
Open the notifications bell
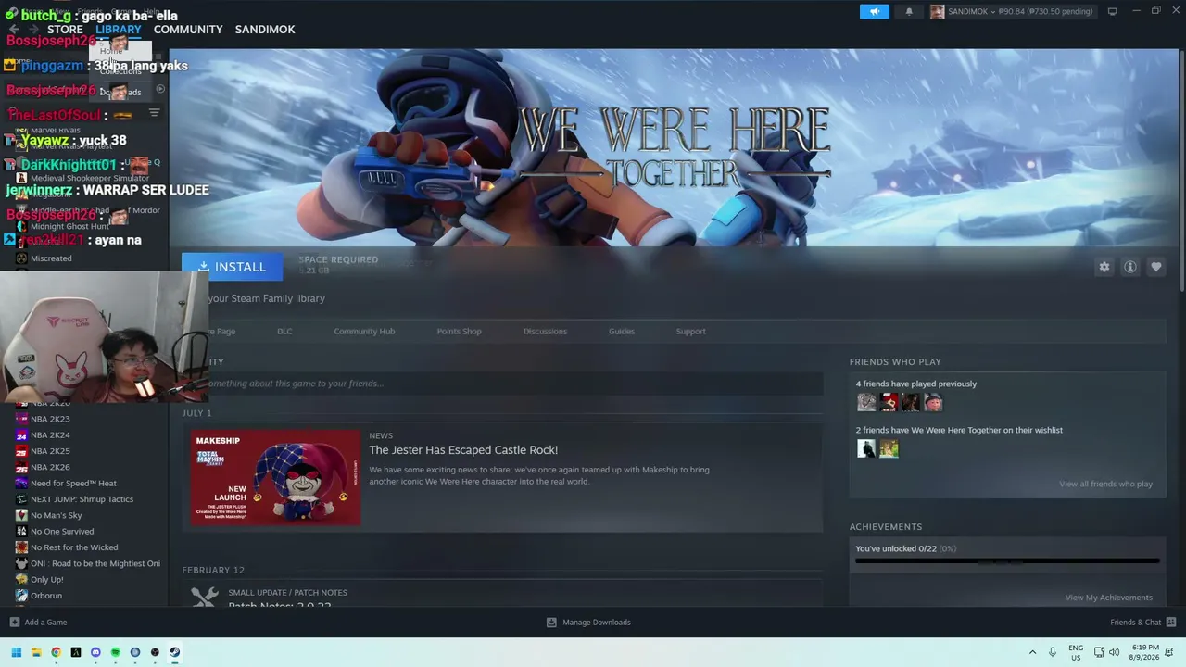tap(909, 11)
